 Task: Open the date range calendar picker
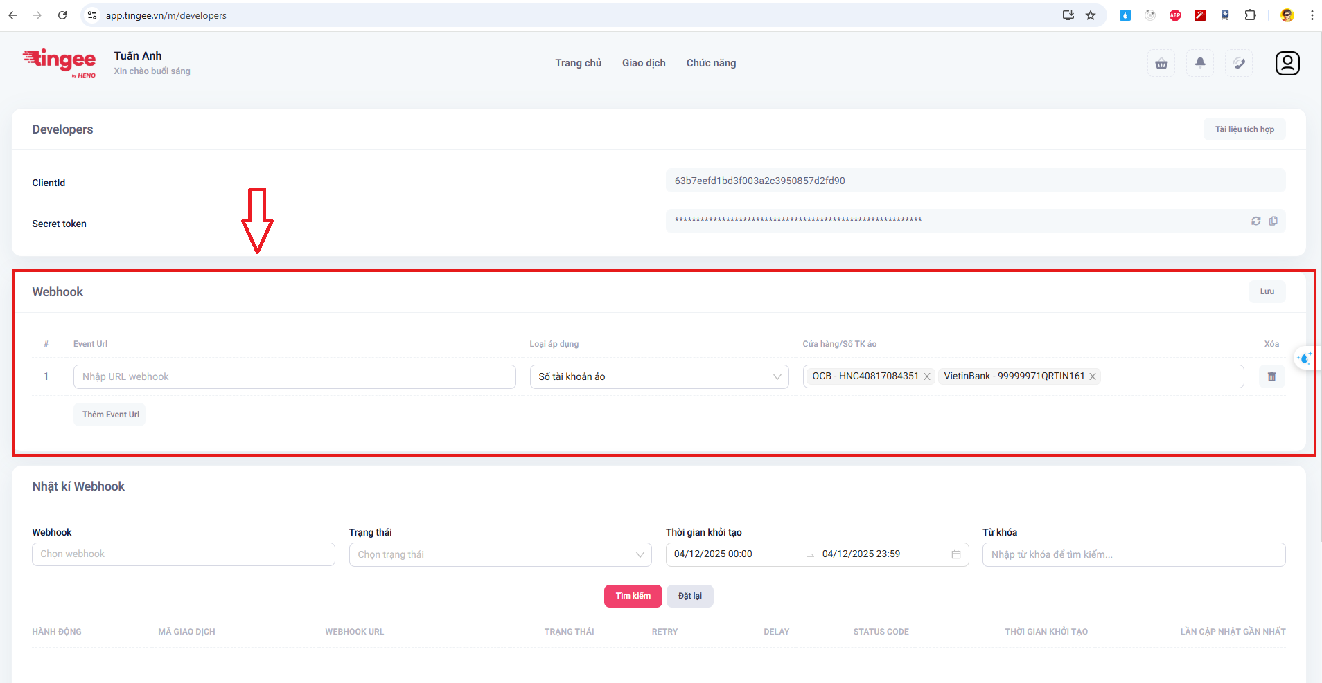[956, 554]
